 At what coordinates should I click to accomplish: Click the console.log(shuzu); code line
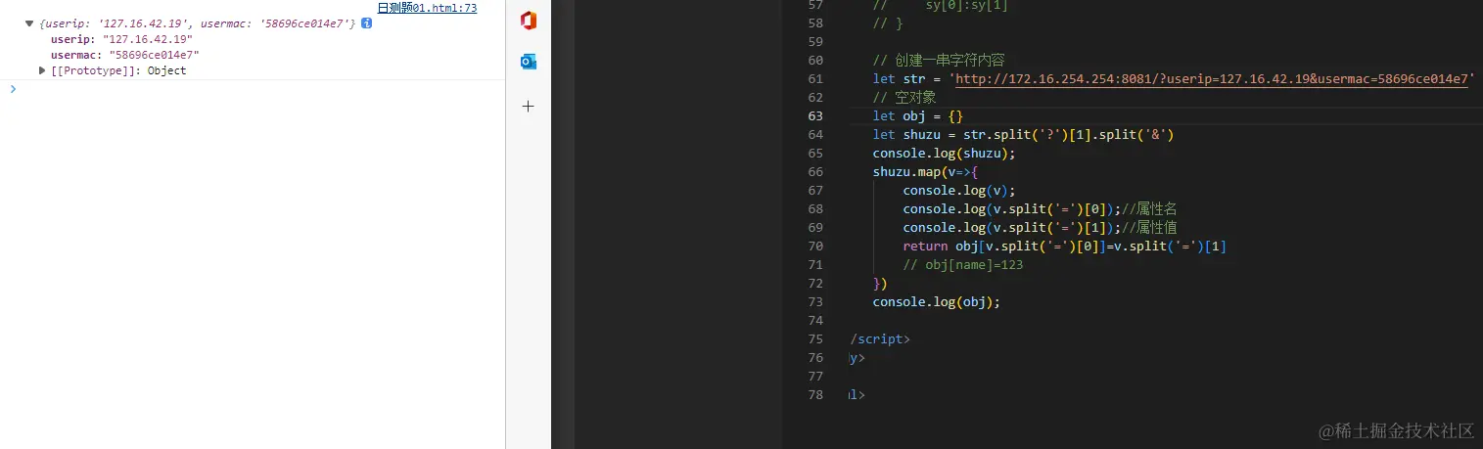tap(945, 154)
